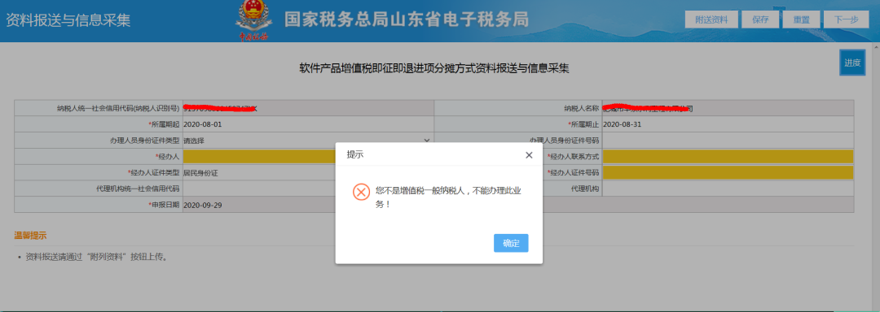880x312 pixels.
Task: Click the 保存 button
Action: coord(760,19)
